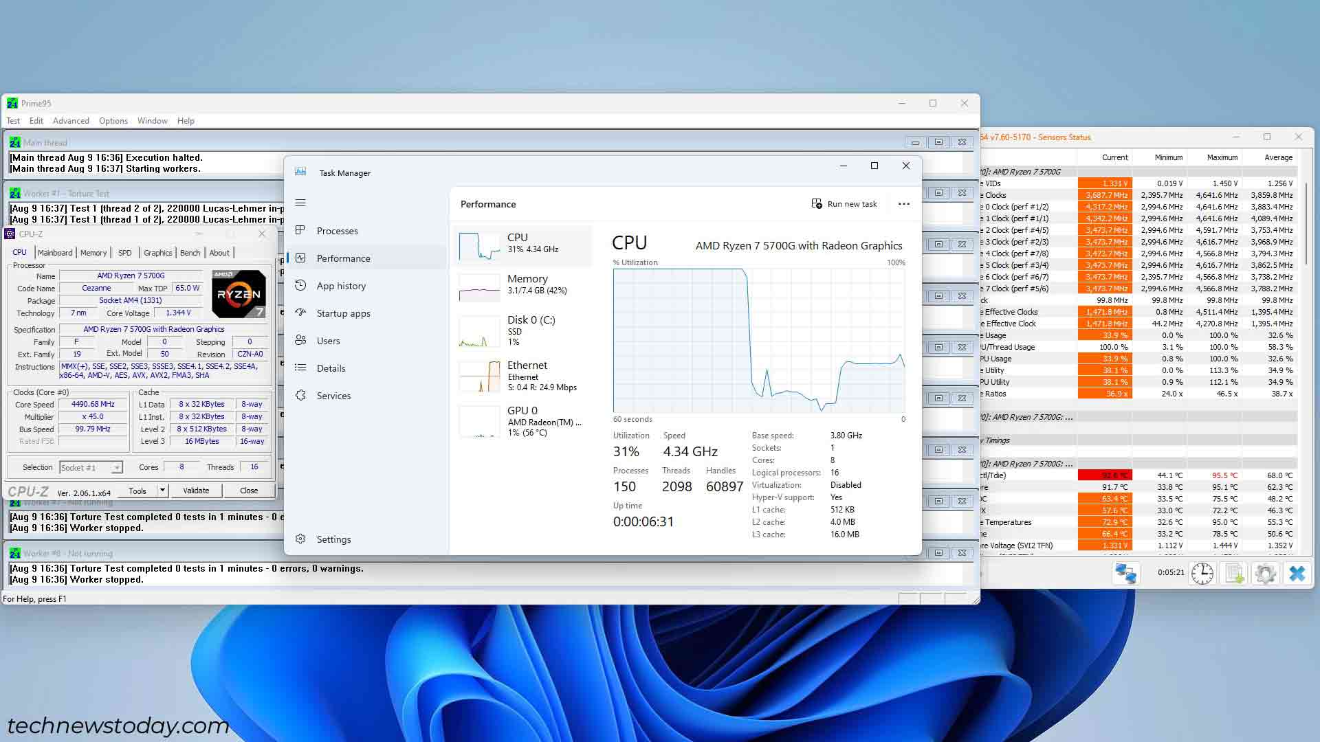The width and height of the screenshot is (1320, 742).
Task: Toggle Task Manager hamburger navigation menu
Action: pyautogui.click(x=300, y=203)
